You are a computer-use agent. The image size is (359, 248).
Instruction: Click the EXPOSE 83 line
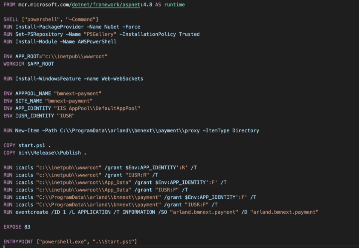click(17, 226)
